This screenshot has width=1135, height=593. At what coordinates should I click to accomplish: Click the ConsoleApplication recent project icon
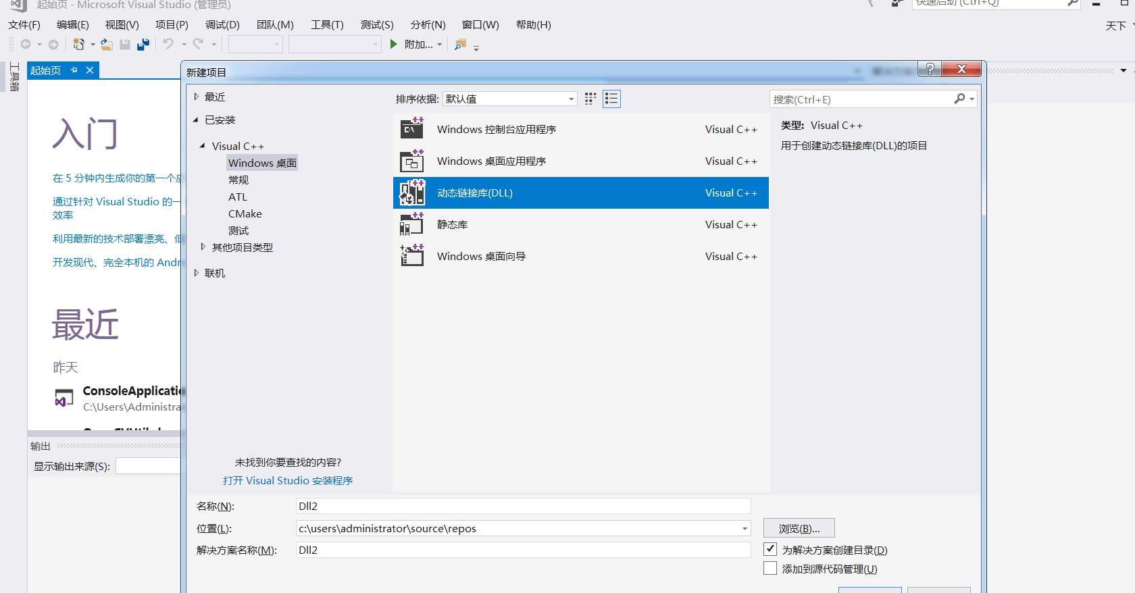pyautogui.click(x=64, y=398)
